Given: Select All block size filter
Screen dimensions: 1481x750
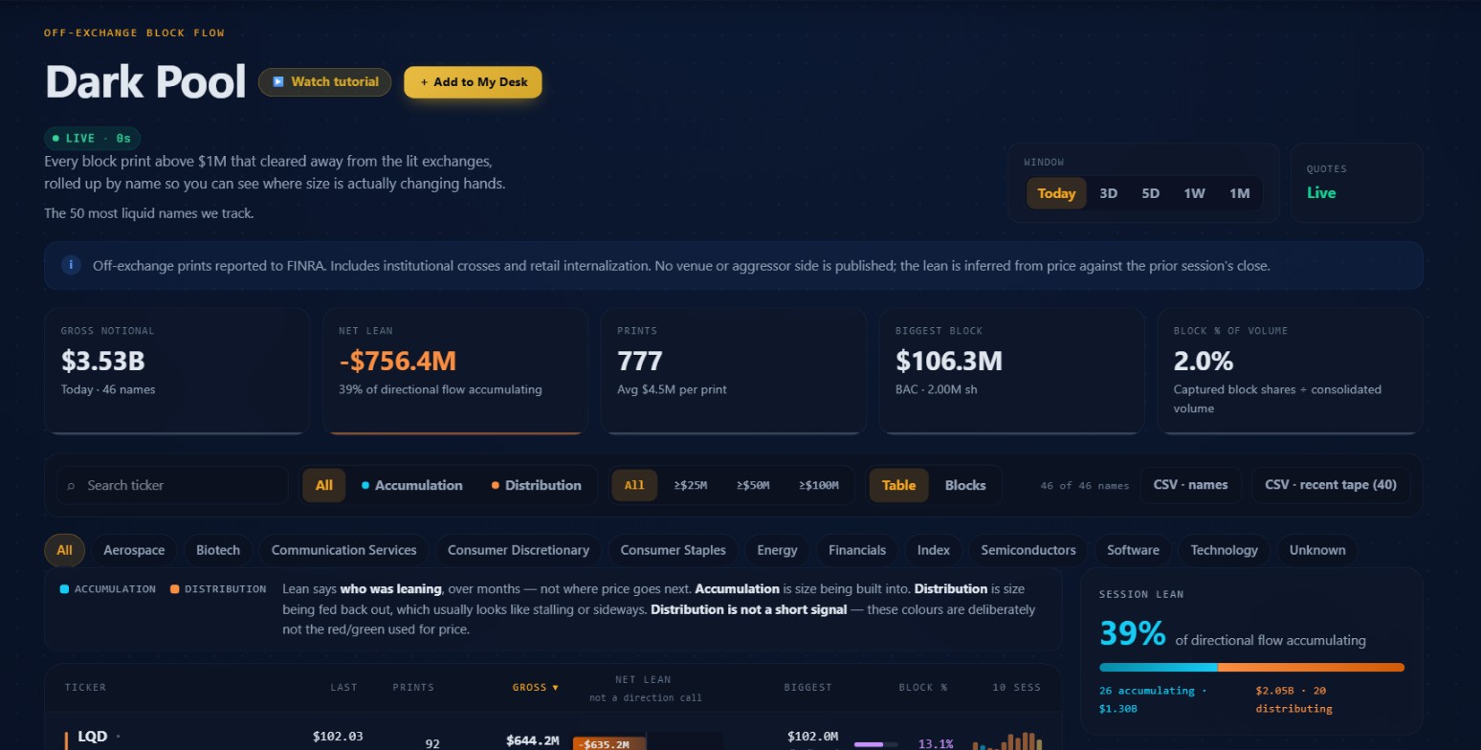Looking at the screenshot, I should (634, 485).
